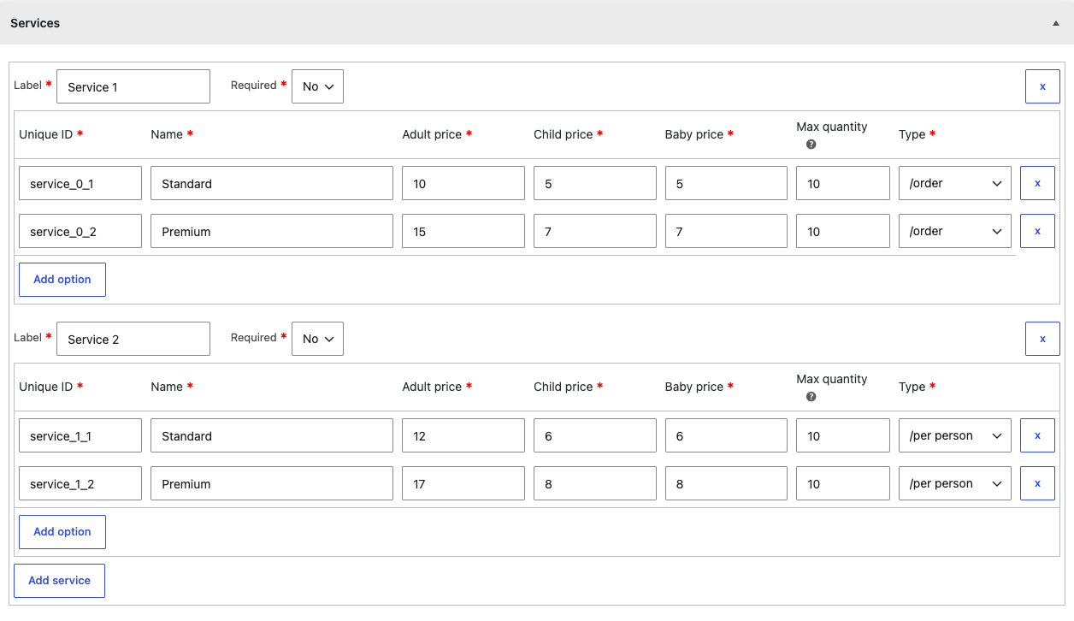Show Max quantity help tooltip in Service 2
The height and width of the screenshot is (621, 1074).
tap(811, 397)
